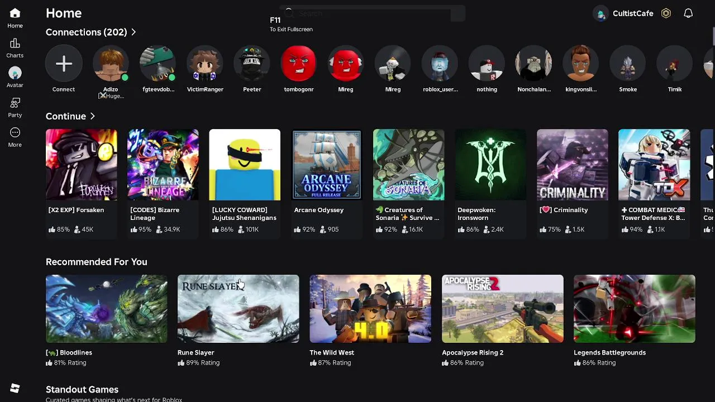The image size is (715, 402).
Task: Open the CultistCafe profile avatar icon
Action: 601,14
